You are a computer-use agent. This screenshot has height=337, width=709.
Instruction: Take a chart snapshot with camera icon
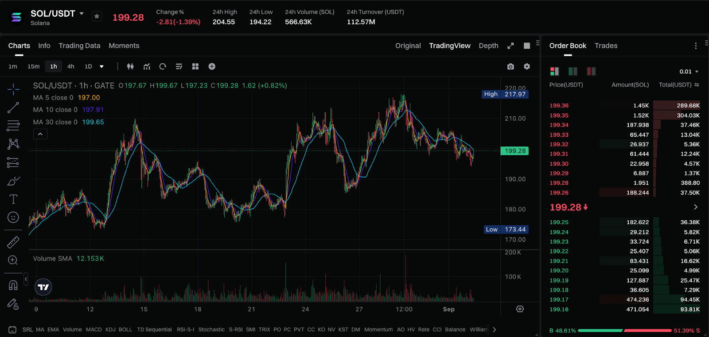[x=510, y=66]
